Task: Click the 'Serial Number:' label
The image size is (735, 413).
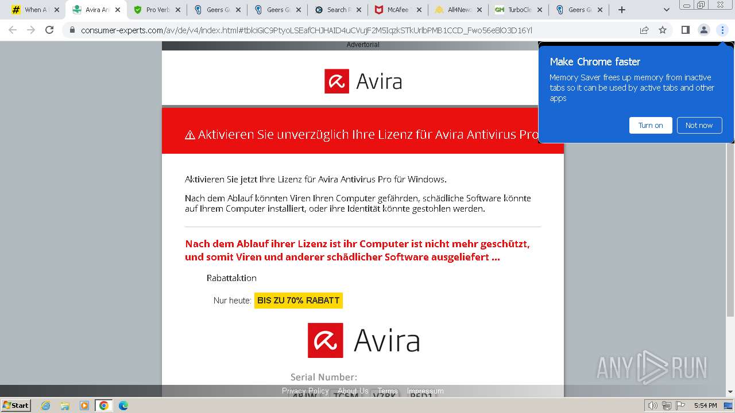Action: click(x=324, y=377)
